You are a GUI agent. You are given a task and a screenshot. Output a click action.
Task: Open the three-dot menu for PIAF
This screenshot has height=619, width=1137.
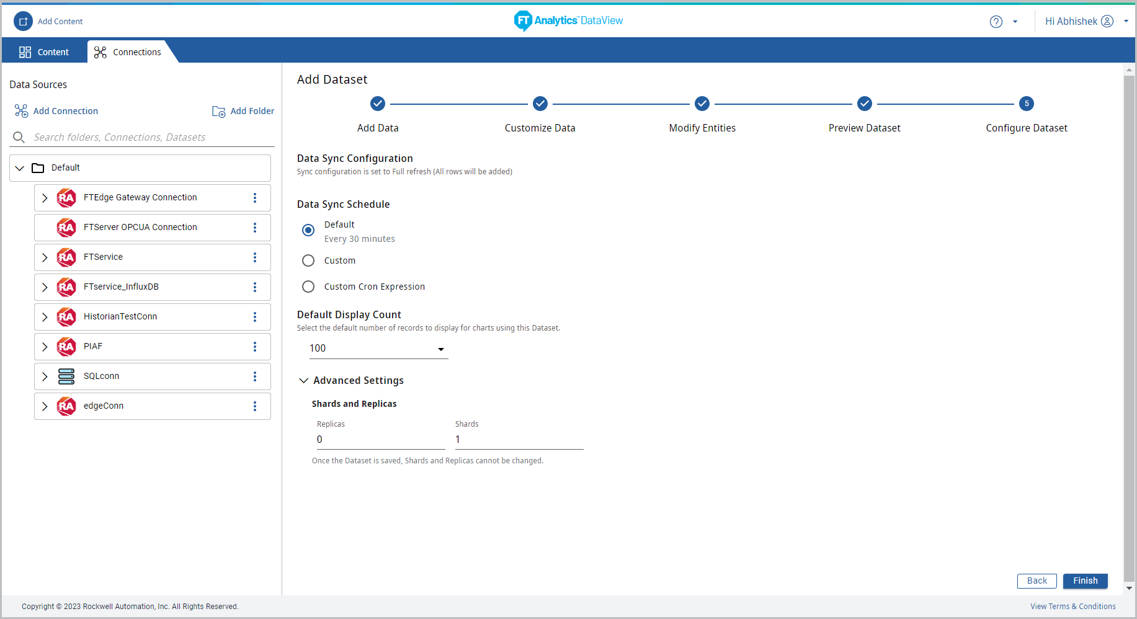(254, 347)
